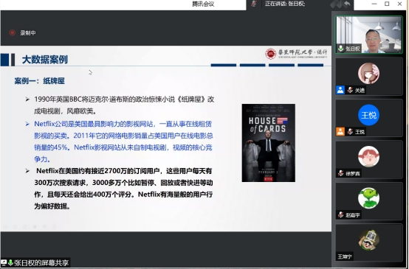Image resolution: width=409 pixels, height=269 pixels.
Task: Click the orange co-host badge on 王悦's tile
Action: tap(340, 131)
